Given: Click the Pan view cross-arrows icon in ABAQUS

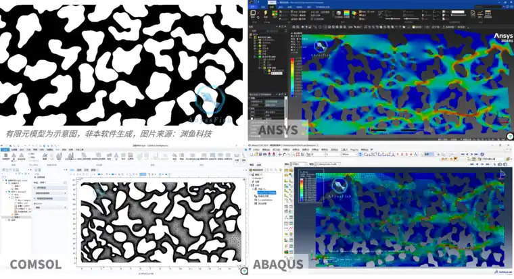Looking at the screenshot, I should (x=279, y=154).
